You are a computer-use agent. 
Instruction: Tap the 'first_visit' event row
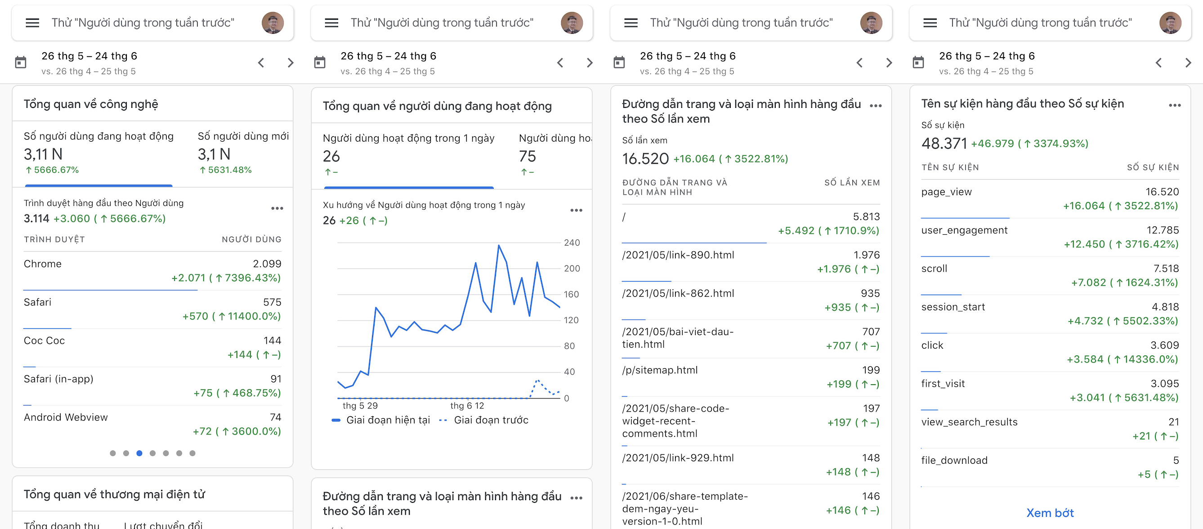[1050, 390]
